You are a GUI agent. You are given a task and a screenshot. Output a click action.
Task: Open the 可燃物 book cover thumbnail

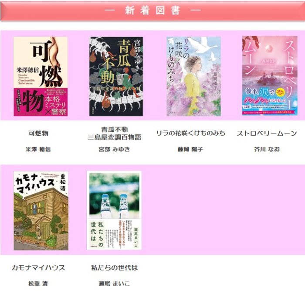(x=41, y=76)
